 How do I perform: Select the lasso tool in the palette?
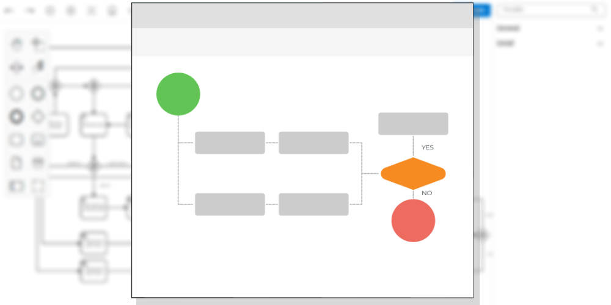tap(38, 44)
